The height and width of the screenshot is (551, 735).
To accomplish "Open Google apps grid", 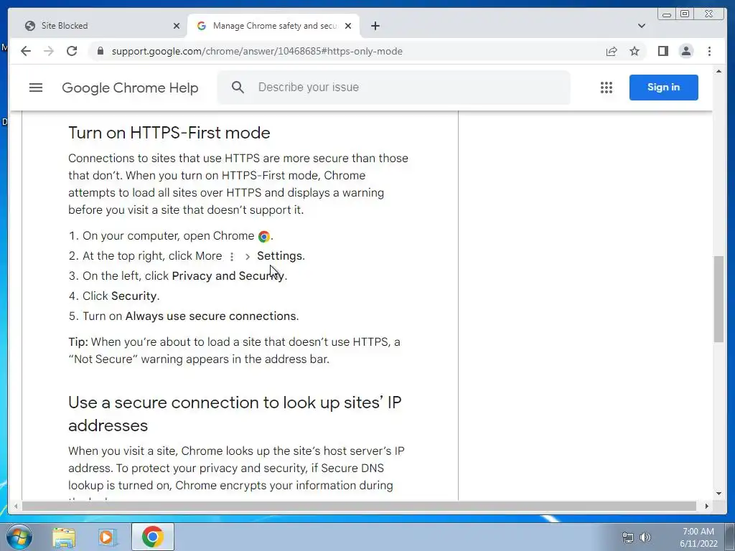I will [x=606, y=87].
